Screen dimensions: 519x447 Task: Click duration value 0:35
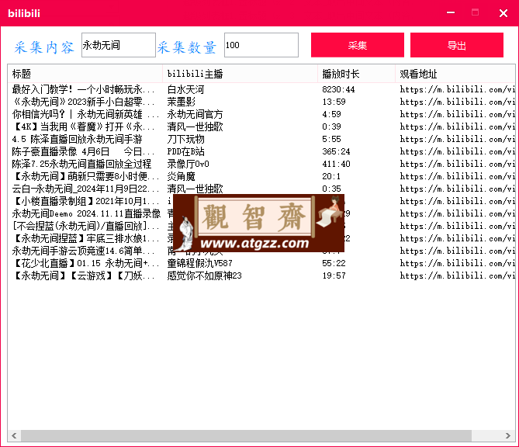(331, 189)
